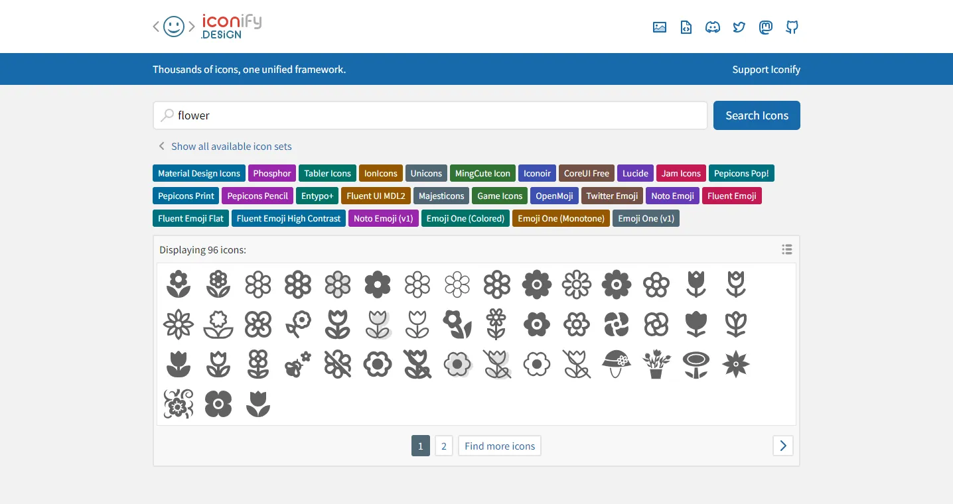Open the code document icon in header

tap(686, 27)
